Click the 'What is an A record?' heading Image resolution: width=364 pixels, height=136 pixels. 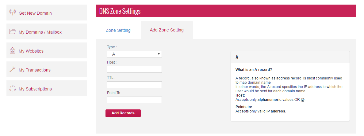point(254,70)
